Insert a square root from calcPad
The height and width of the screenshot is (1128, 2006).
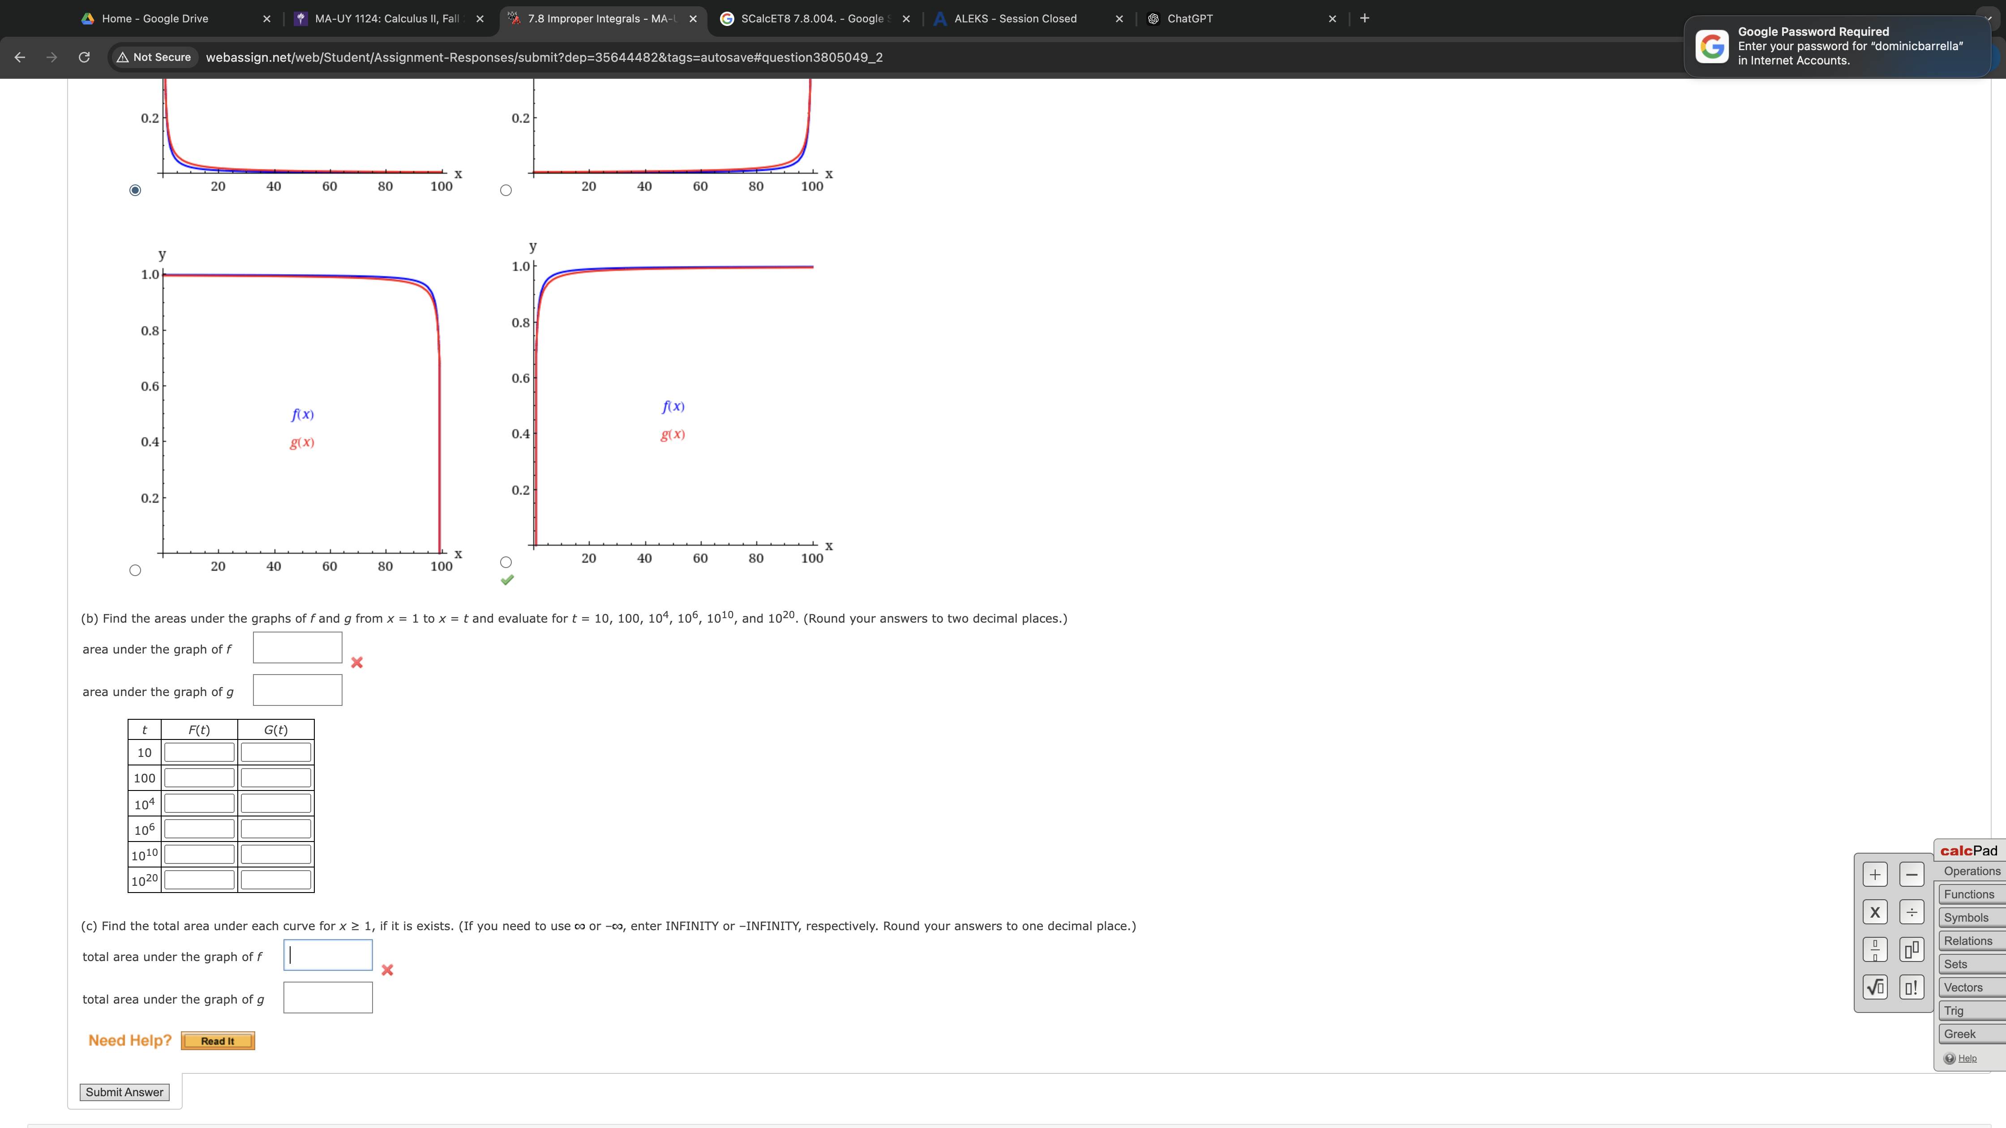(1875, 987)
